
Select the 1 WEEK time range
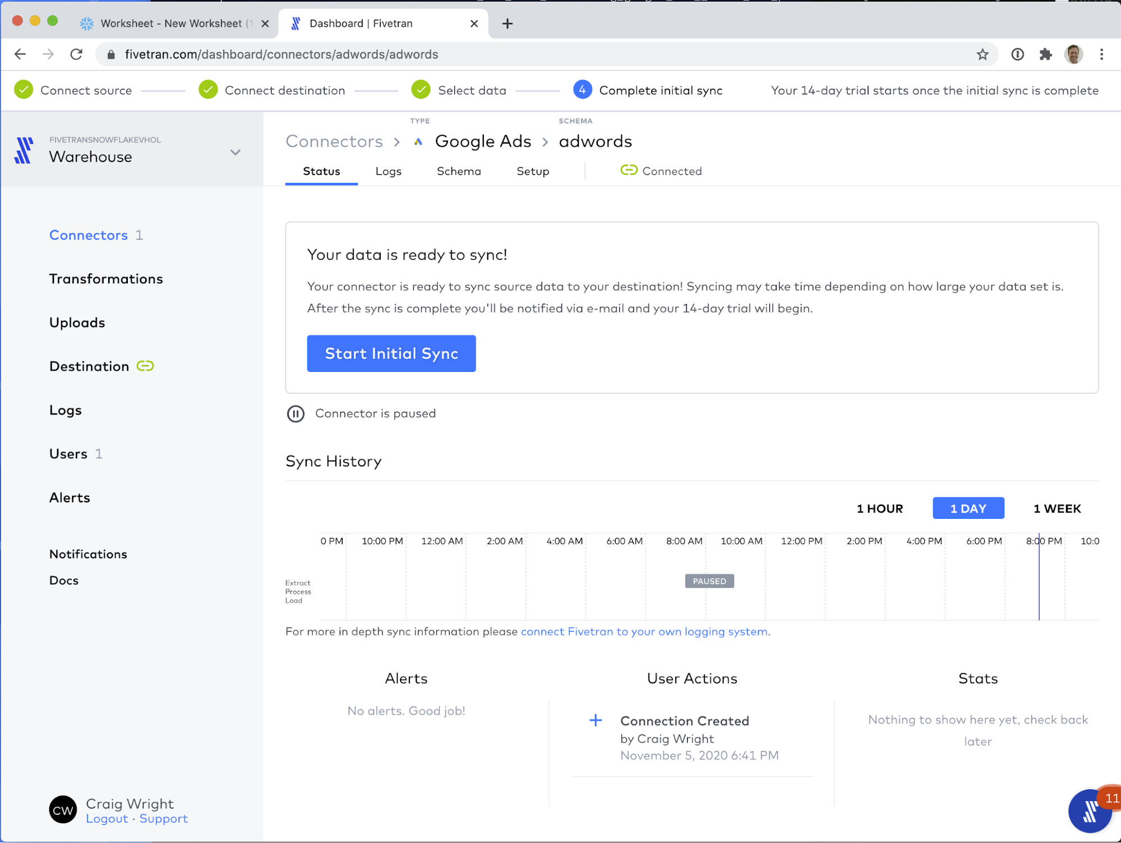tap(1057, 509)
